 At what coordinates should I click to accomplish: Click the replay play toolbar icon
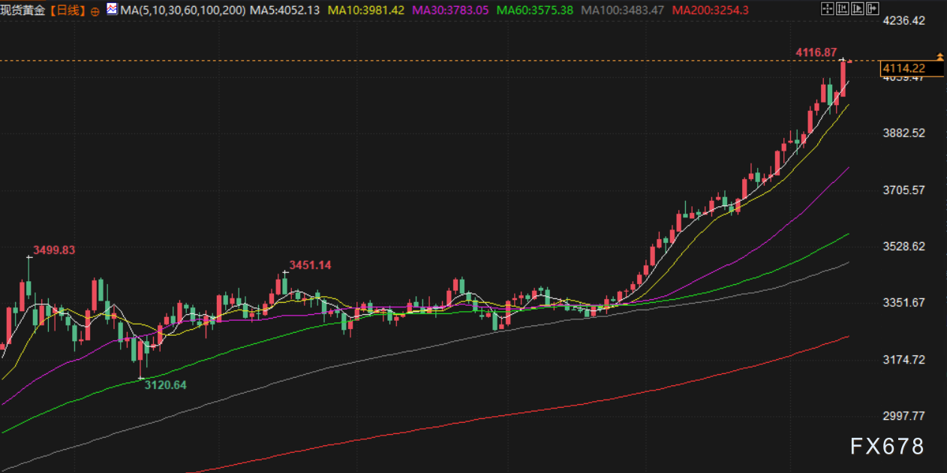click(x=858, y=9)
